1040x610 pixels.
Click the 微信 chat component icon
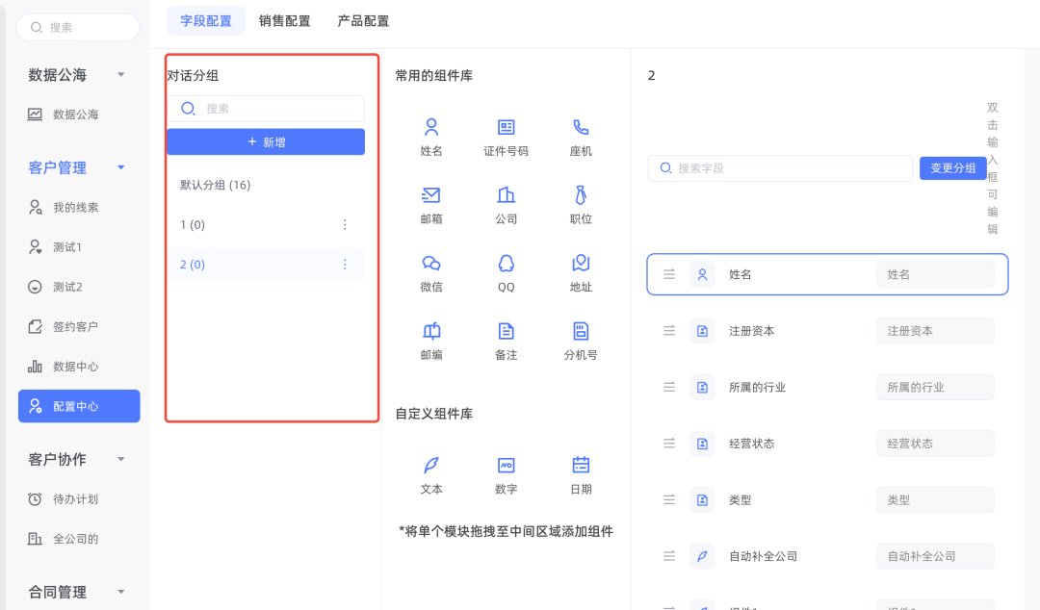(x=431, y=263)
